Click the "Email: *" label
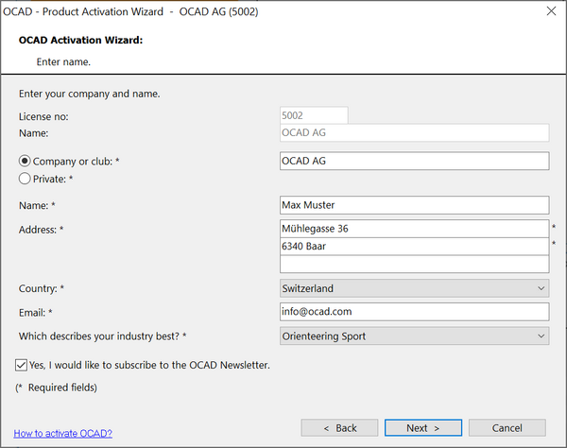 [x=36, y=313]
